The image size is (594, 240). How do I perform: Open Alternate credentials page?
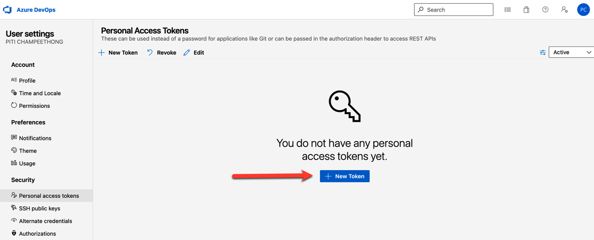(x=47, y=221)
